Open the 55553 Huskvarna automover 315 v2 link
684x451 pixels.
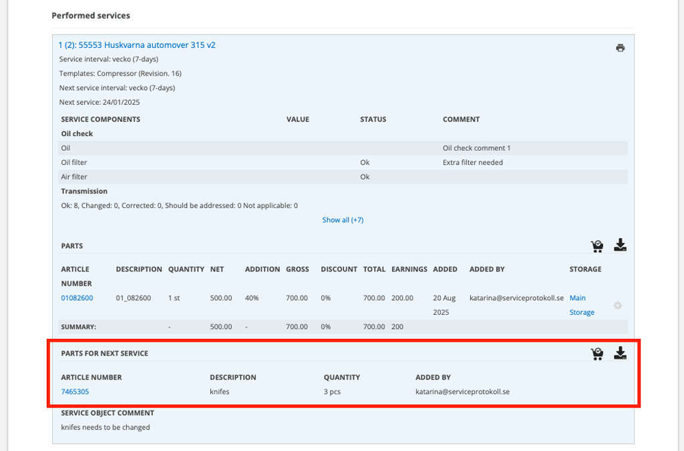tap(137, 45)
